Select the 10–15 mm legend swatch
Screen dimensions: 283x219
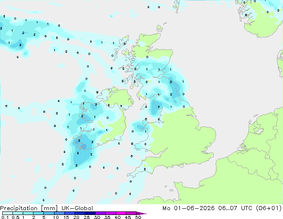pos(59,213)
